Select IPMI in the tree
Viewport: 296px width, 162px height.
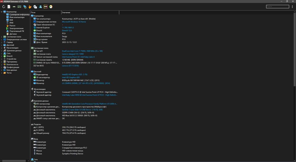point(11,23)
